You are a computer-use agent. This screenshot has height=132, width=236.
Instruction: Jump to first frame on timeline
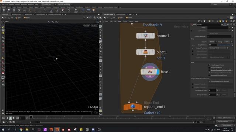3,118
